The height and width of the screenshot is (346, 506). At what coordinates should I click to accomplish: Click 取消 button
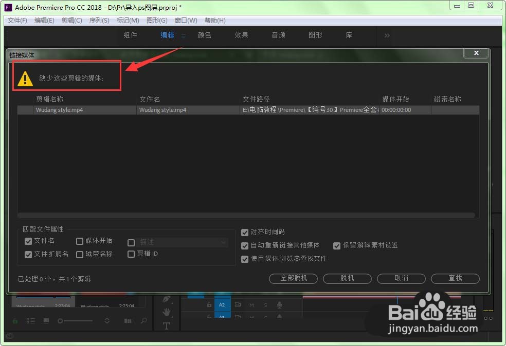pyautogui.click(x=401, y=278)
